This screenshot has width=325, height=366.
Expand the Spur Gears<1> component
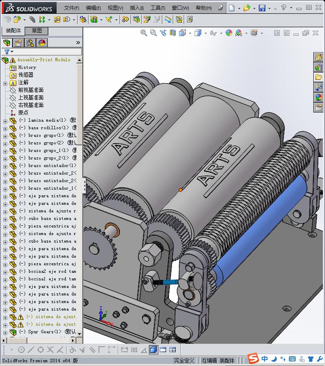(x=5, y=332)
